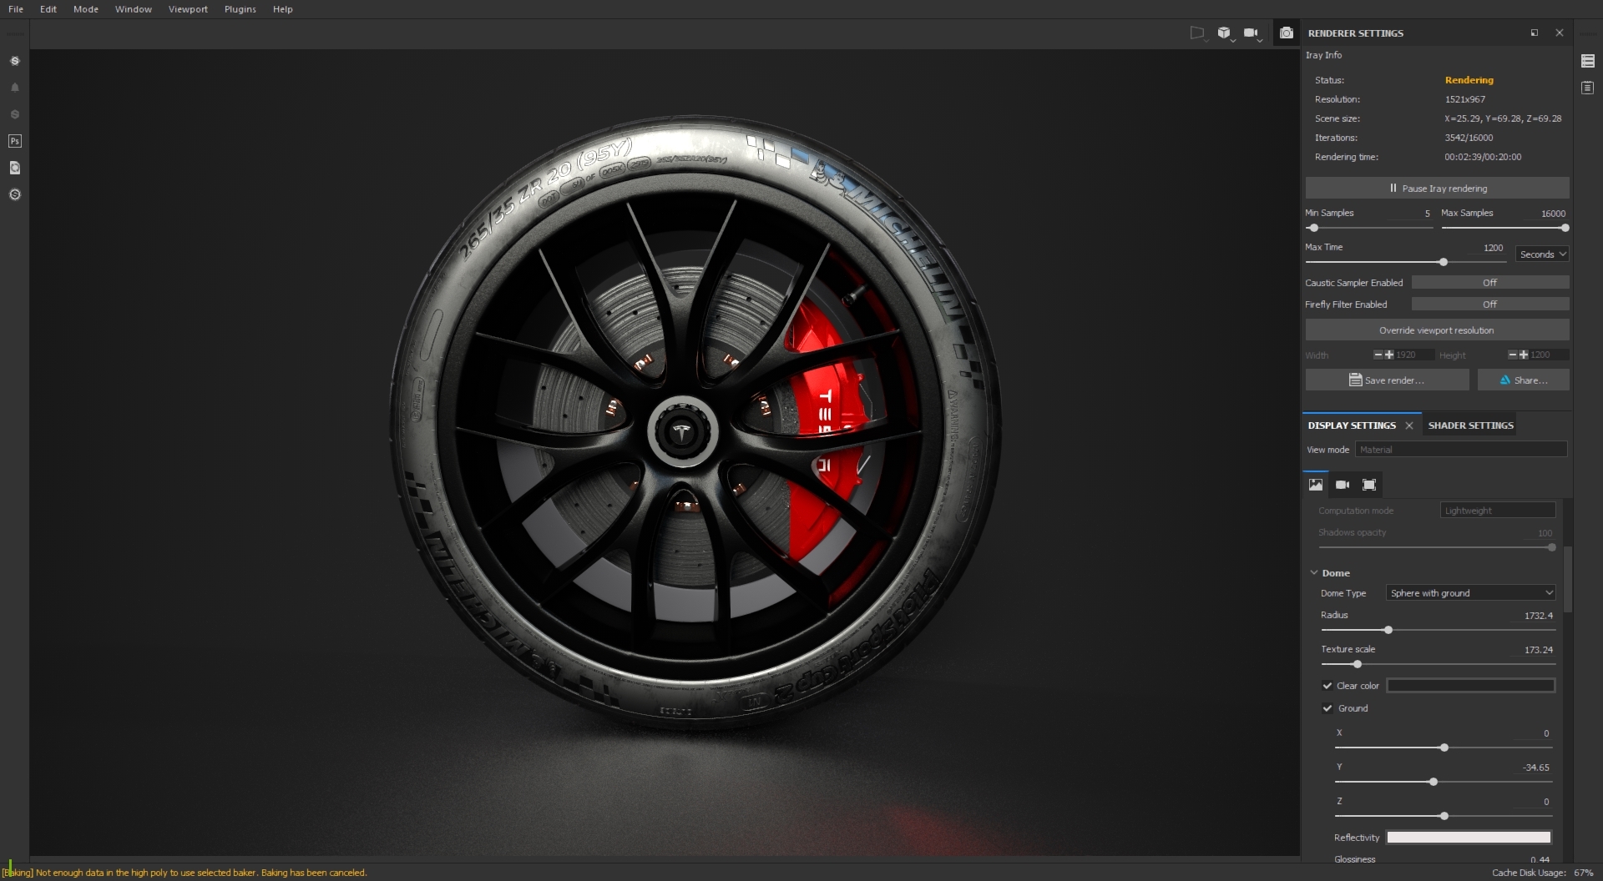This screenshot has width=1603, height=881.
Task: Send to Photoshop via Ps icon
Action: [x=14, y=141]
